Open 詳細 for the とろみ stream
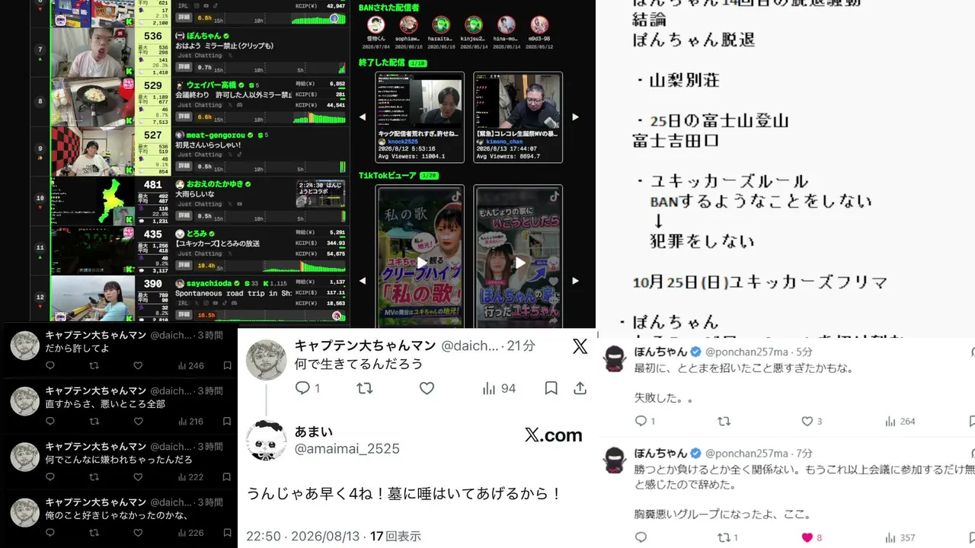This screenshot has width=975, height=548. point(184,266)
